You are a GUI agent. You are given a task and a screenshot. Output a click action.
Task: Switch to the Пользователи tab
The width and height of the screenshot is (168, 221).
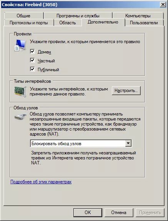[x=144, y=23]
